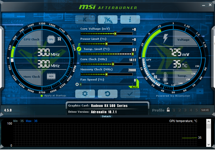Click the Kombustor K button
The width and height of the screenshot is (215, 150).
[x=85, y=19]
